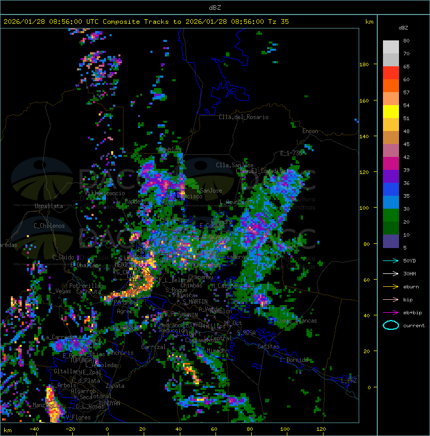Click the orange eburn arrow icon

[x=391, y=286]
